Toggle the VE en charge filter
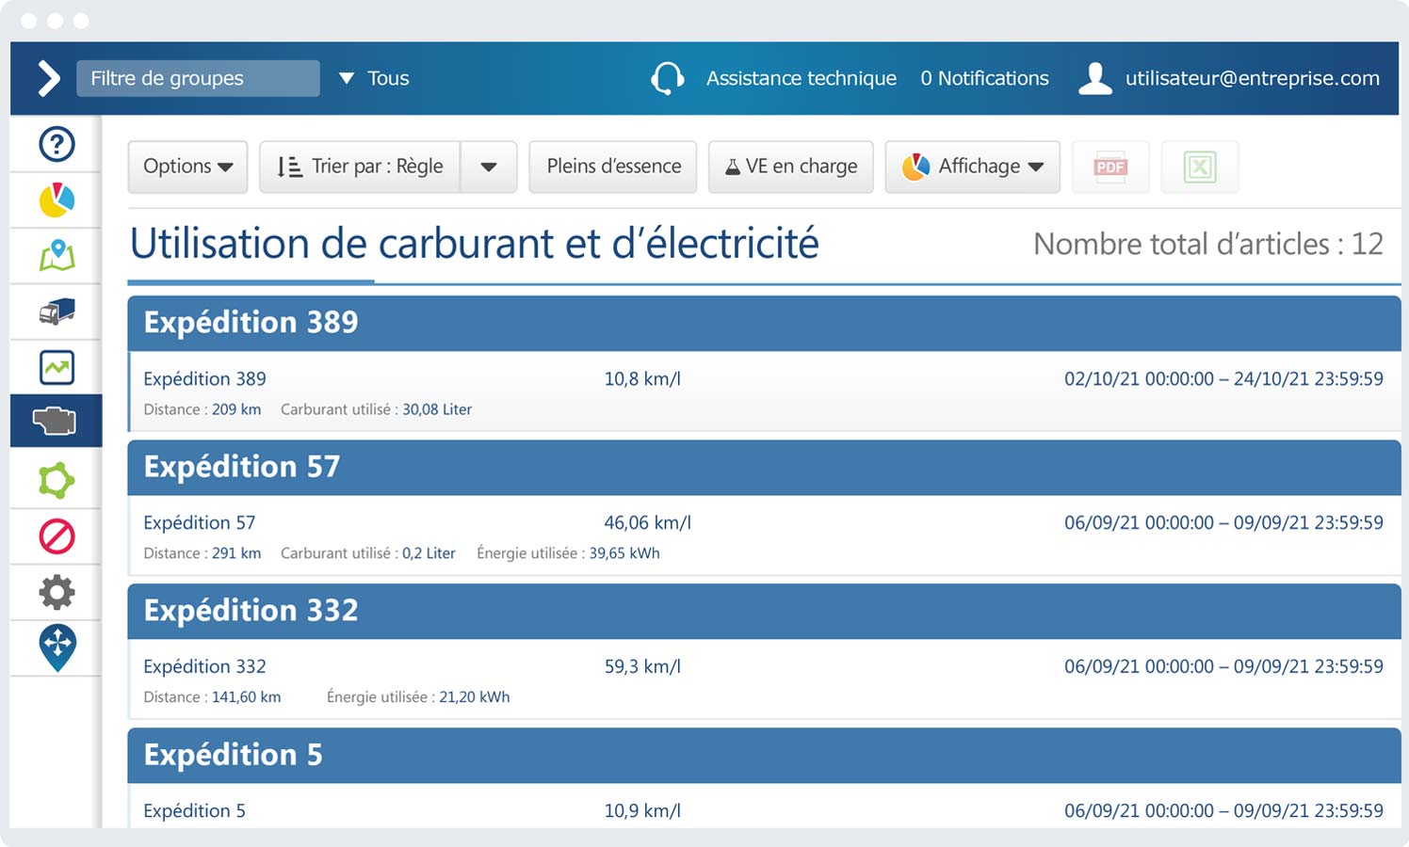This screenshot has width=1409, height=847. tap(790, 167)
